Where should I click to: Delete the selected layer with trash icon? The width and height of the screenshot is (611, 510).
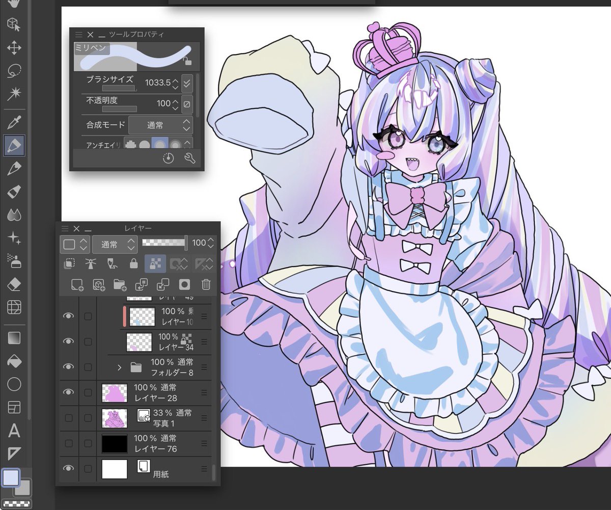(206, 284)
